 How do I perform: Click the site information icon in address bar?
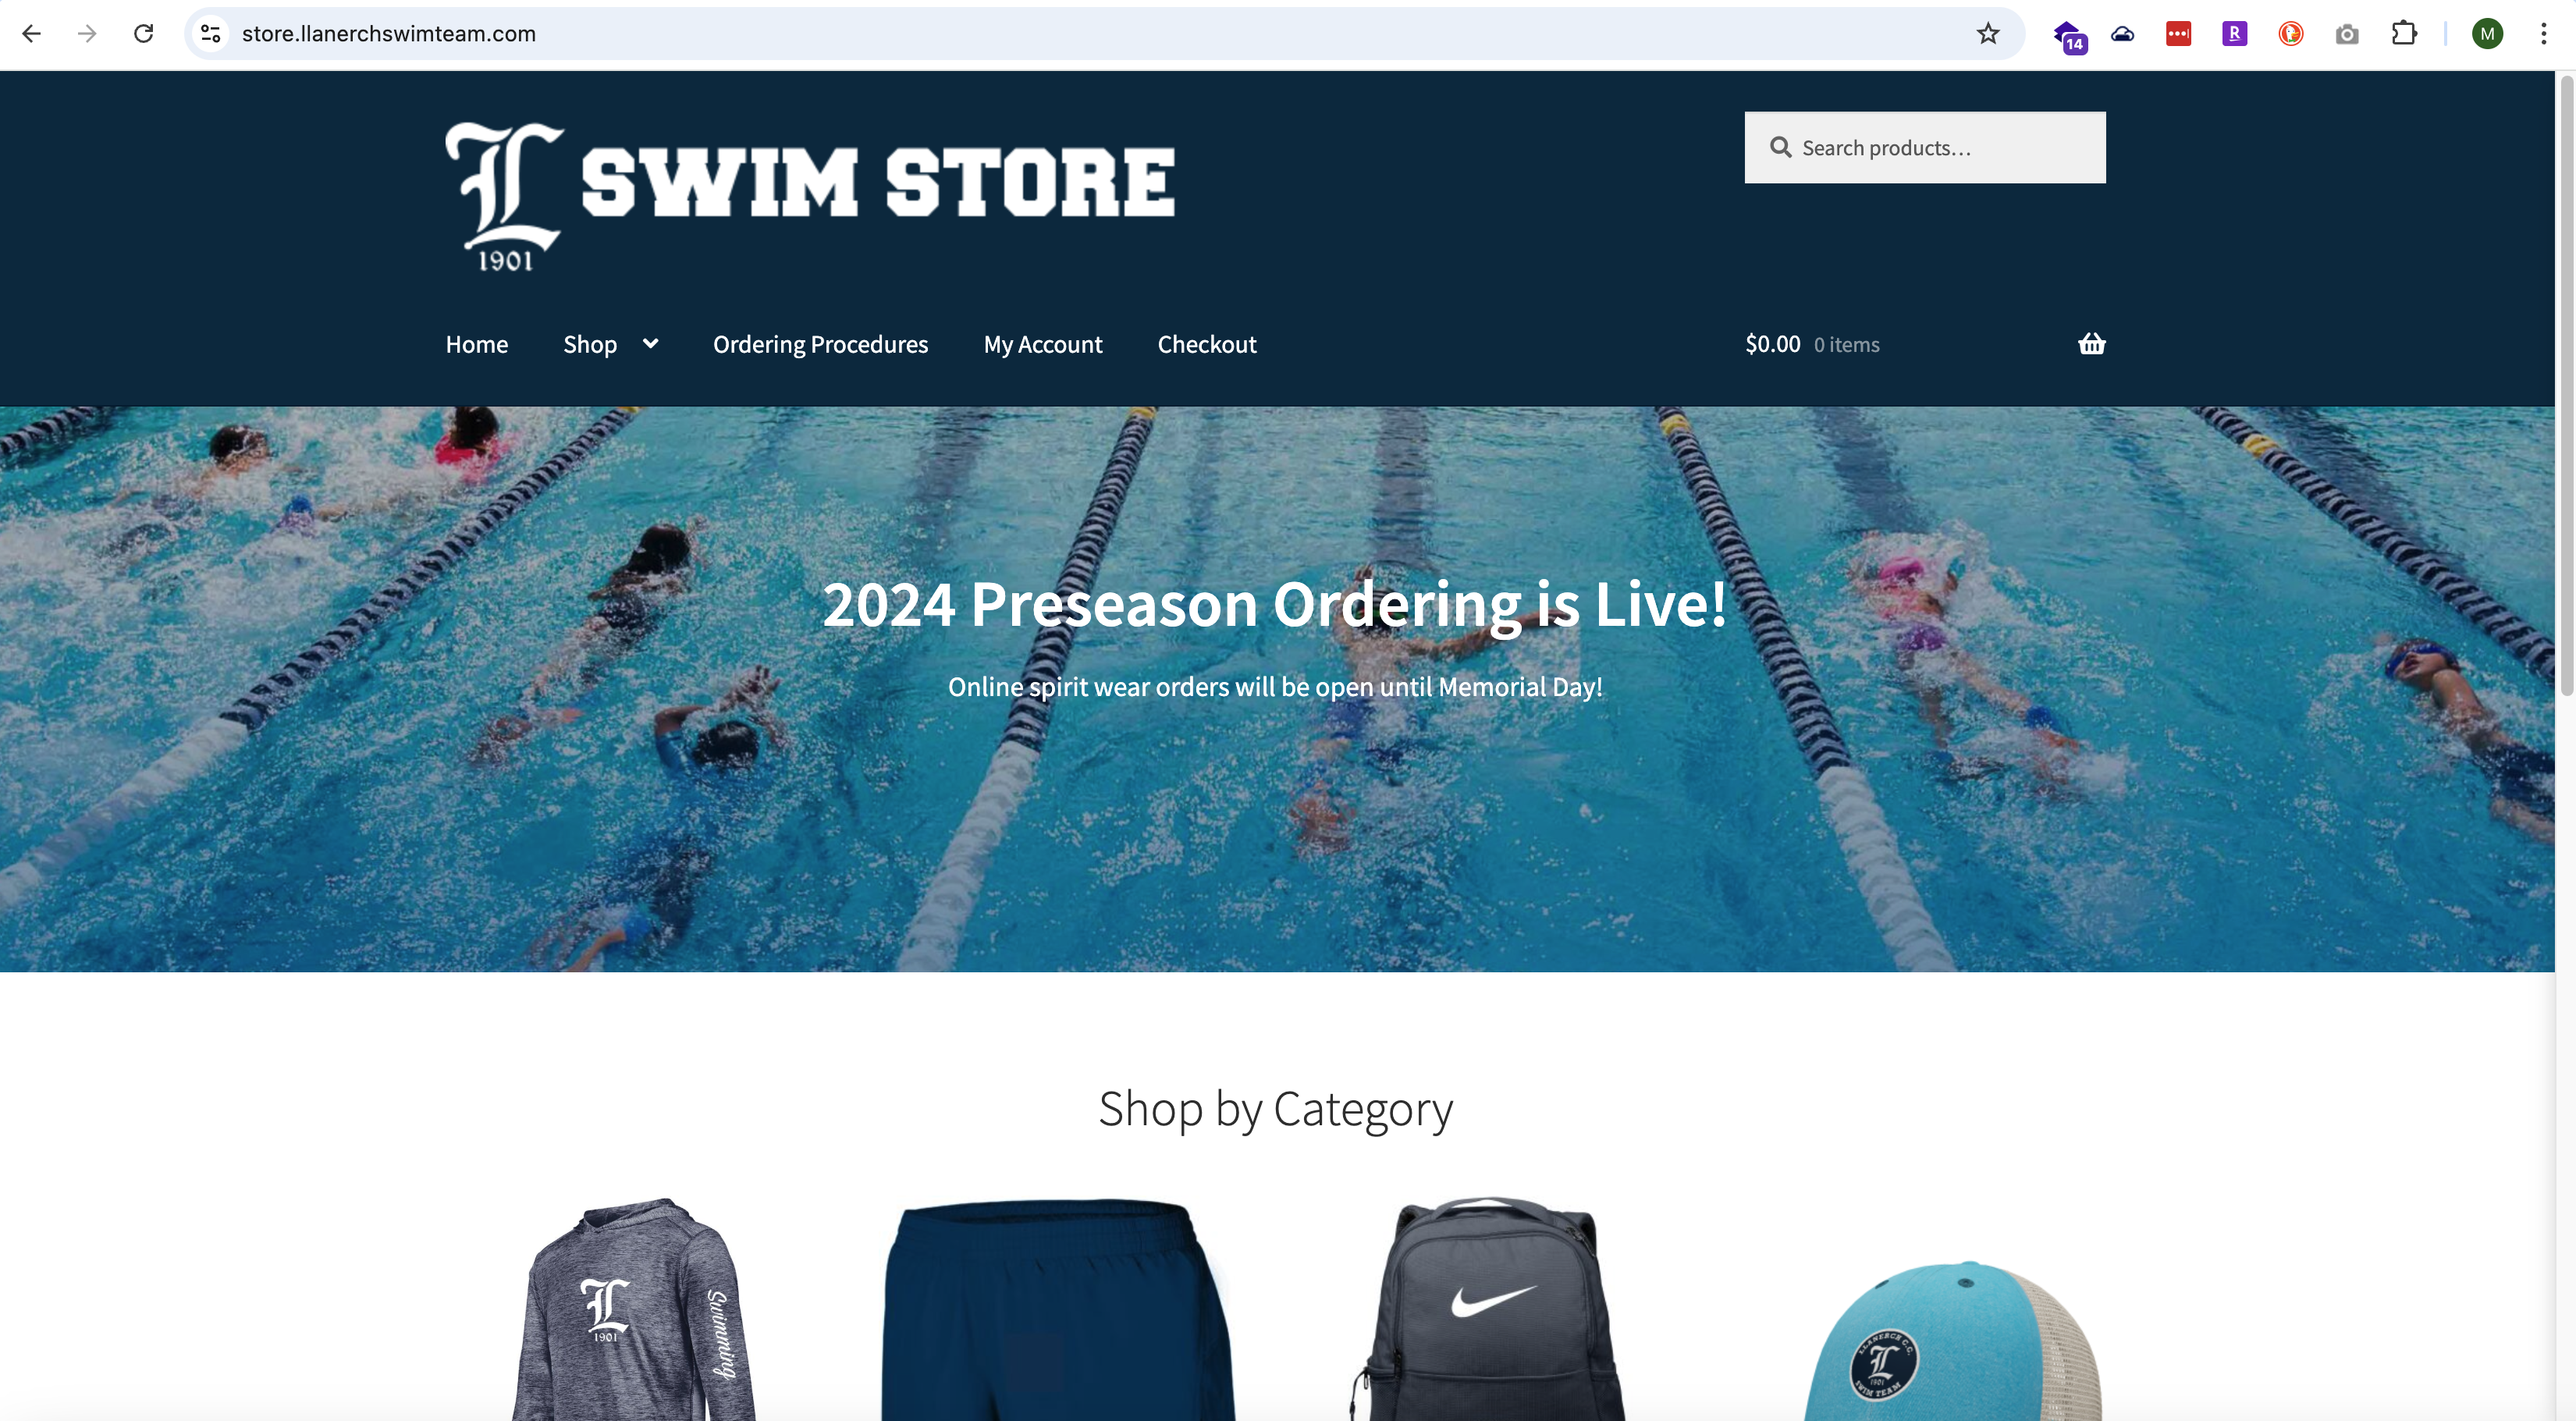click(211, 34)
